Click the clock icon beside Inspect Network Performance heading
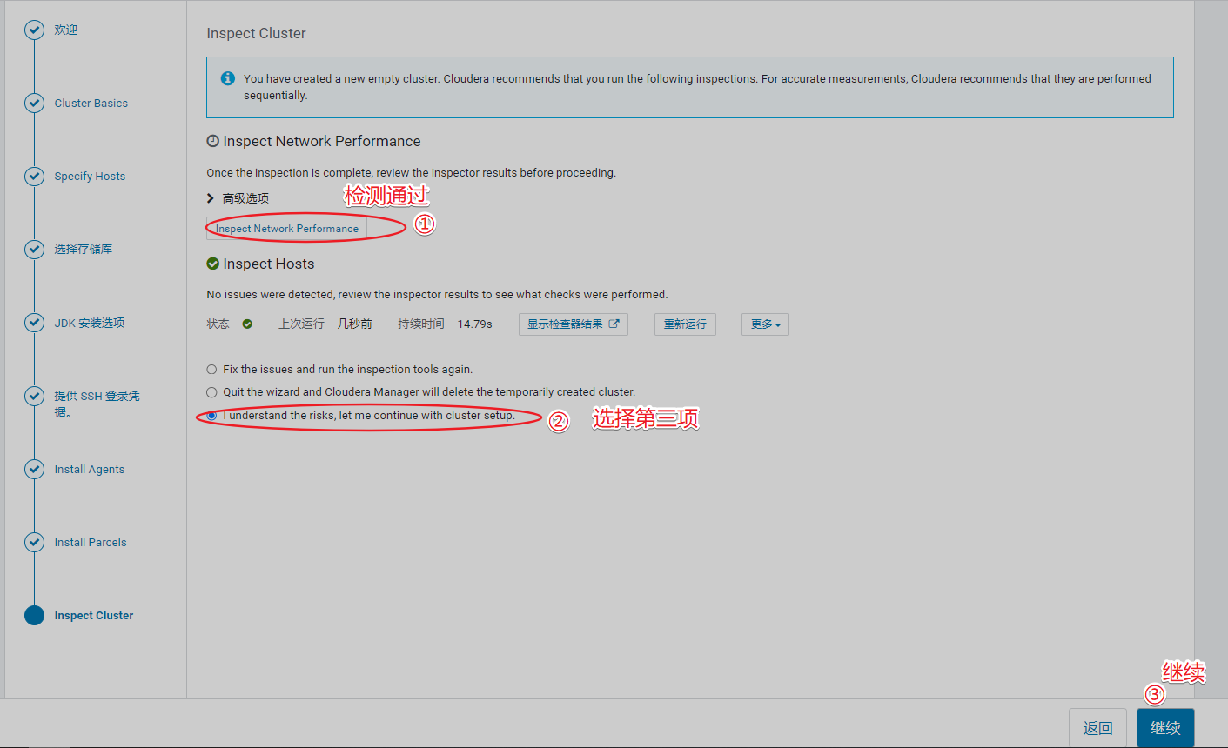This screenshot has height=748, width=1228. (212, 141)
